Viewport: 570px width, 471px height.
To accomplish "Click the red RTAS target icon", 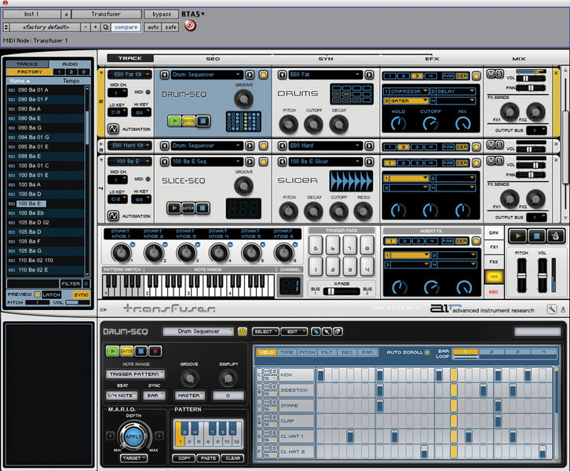I will pos(189,26).
